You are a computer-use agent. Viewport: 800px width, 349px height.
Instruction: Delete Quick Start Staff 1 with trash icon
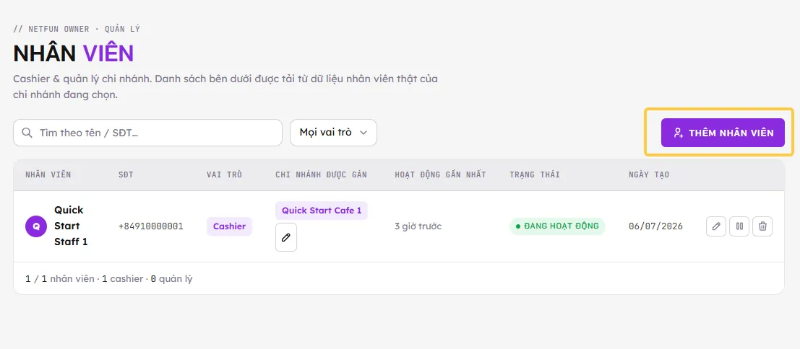[x=762, y=226]
